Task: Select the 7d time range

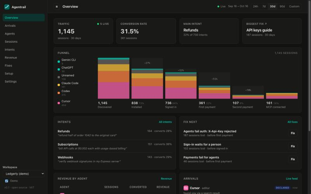Action: coord(264,7)
